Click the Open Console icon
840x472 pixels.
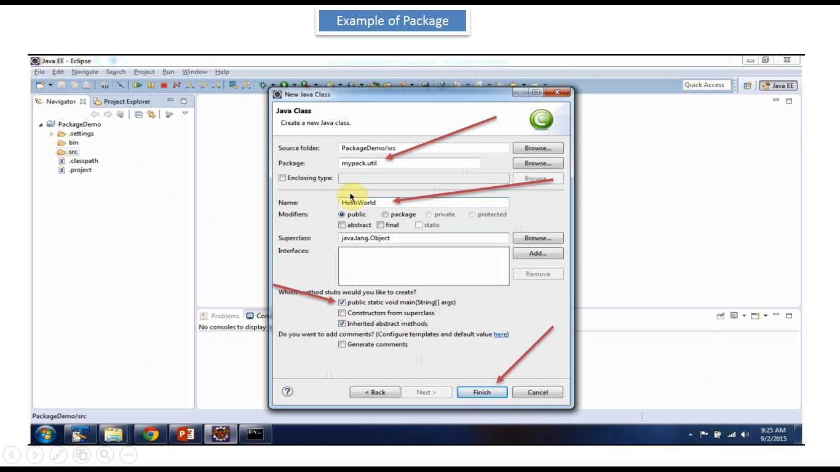point(755,316)
